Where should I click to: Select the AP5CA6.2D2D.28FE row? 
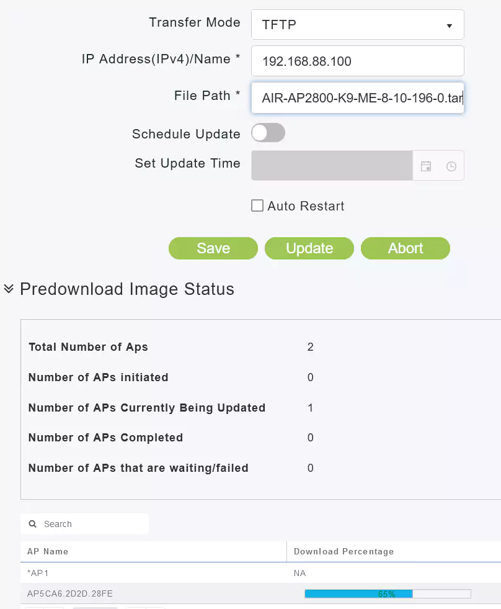(x=70, y=593)
